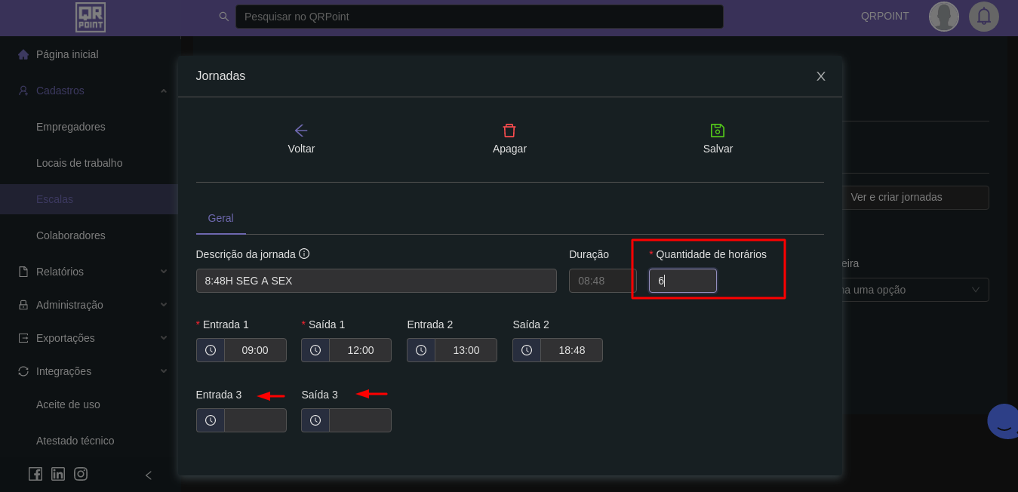Open Colaboradores in the sidebar
1018x492 pixels.
click(x=71, y=235)
